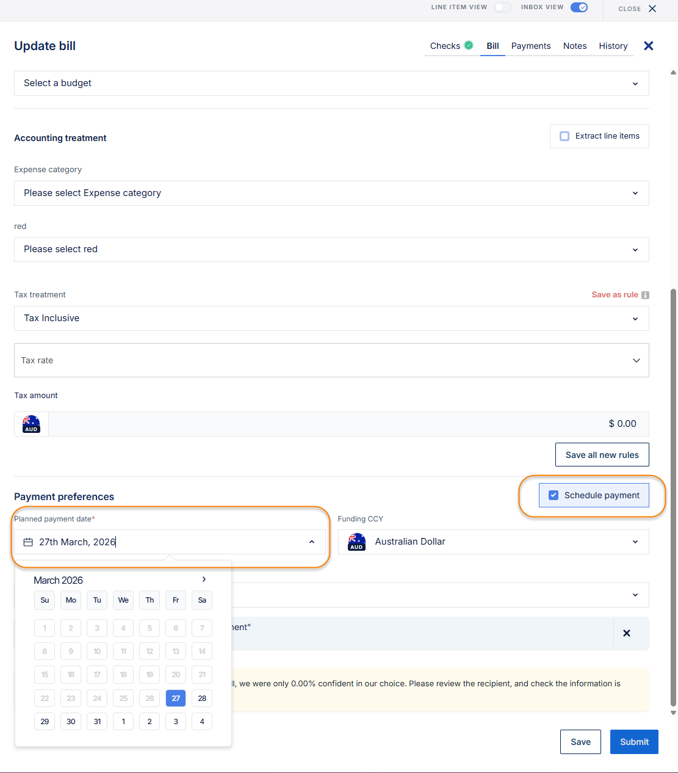The height and width of the screenshot is (773, 678).
Task: Dismiss the notification banner with the X
Action: [627, 633]
